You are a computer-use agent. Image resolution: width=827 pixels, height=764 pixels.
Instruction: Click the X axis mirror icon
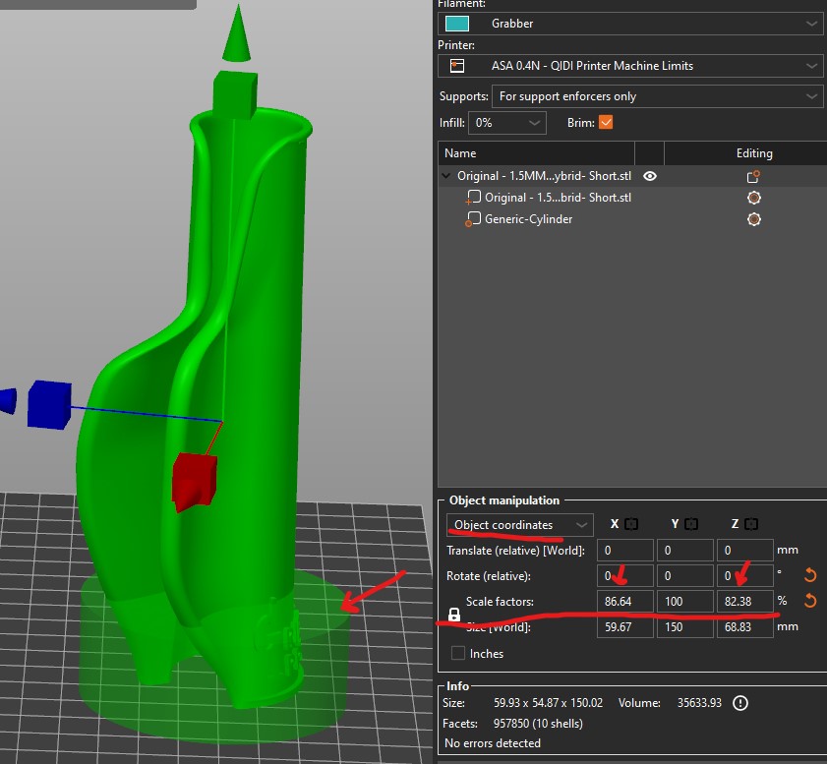coord(630,524)
